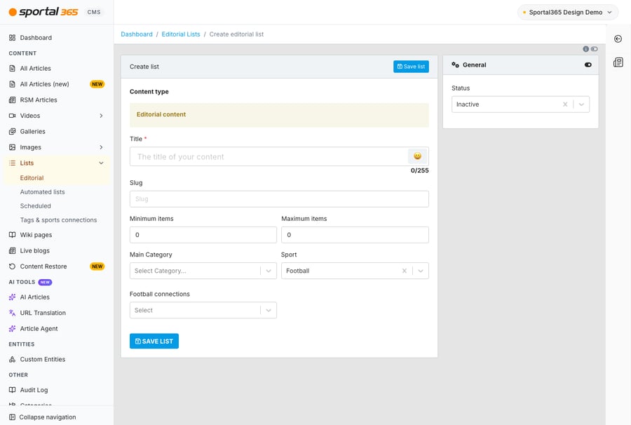The image size is (631, 425).
Task: Clear the Football sport selection
Action: [x=404, y=271]
